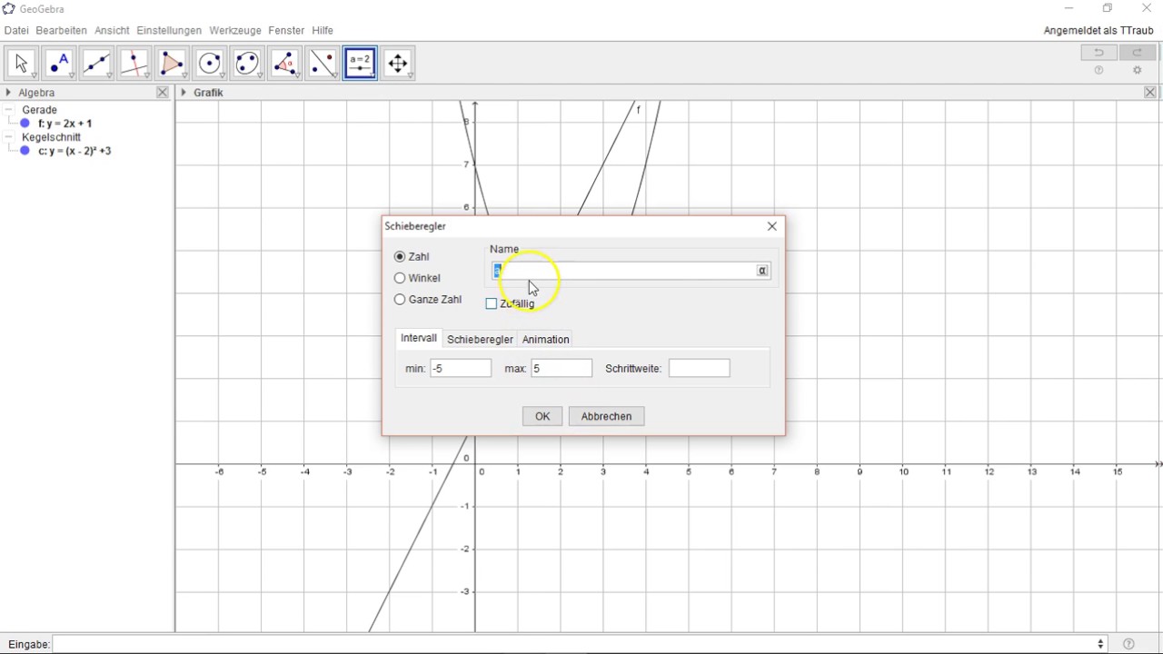
Task: Open the Eingabe input history dropdown
Action: click(x=1100, y=644)
